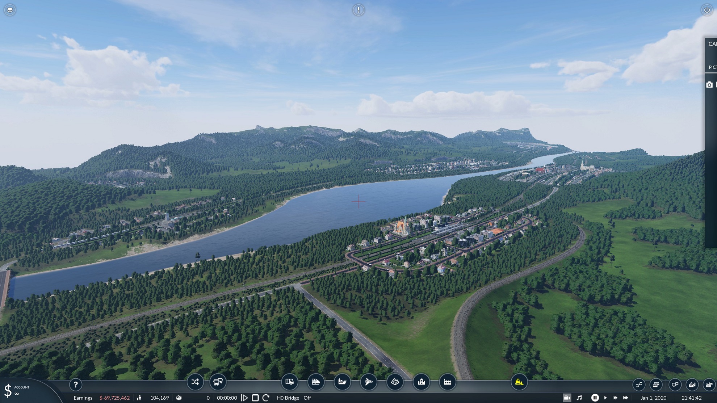The width and height of the screenshot is (717, 403).
Task: Open the track upgrade tool icon
Action: (639, 385)
